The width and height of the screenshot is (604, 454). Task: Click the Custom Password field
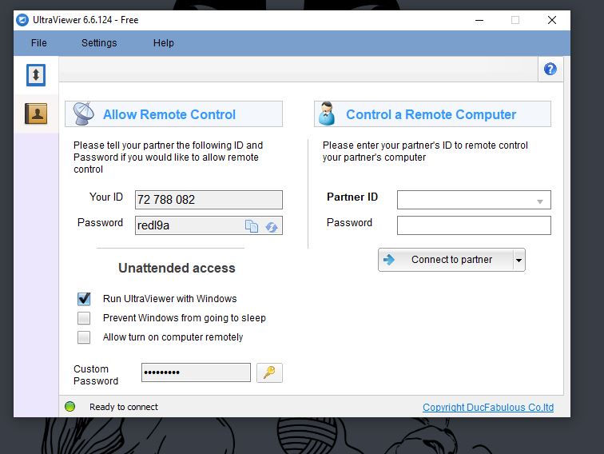click(x=196, y=372)
